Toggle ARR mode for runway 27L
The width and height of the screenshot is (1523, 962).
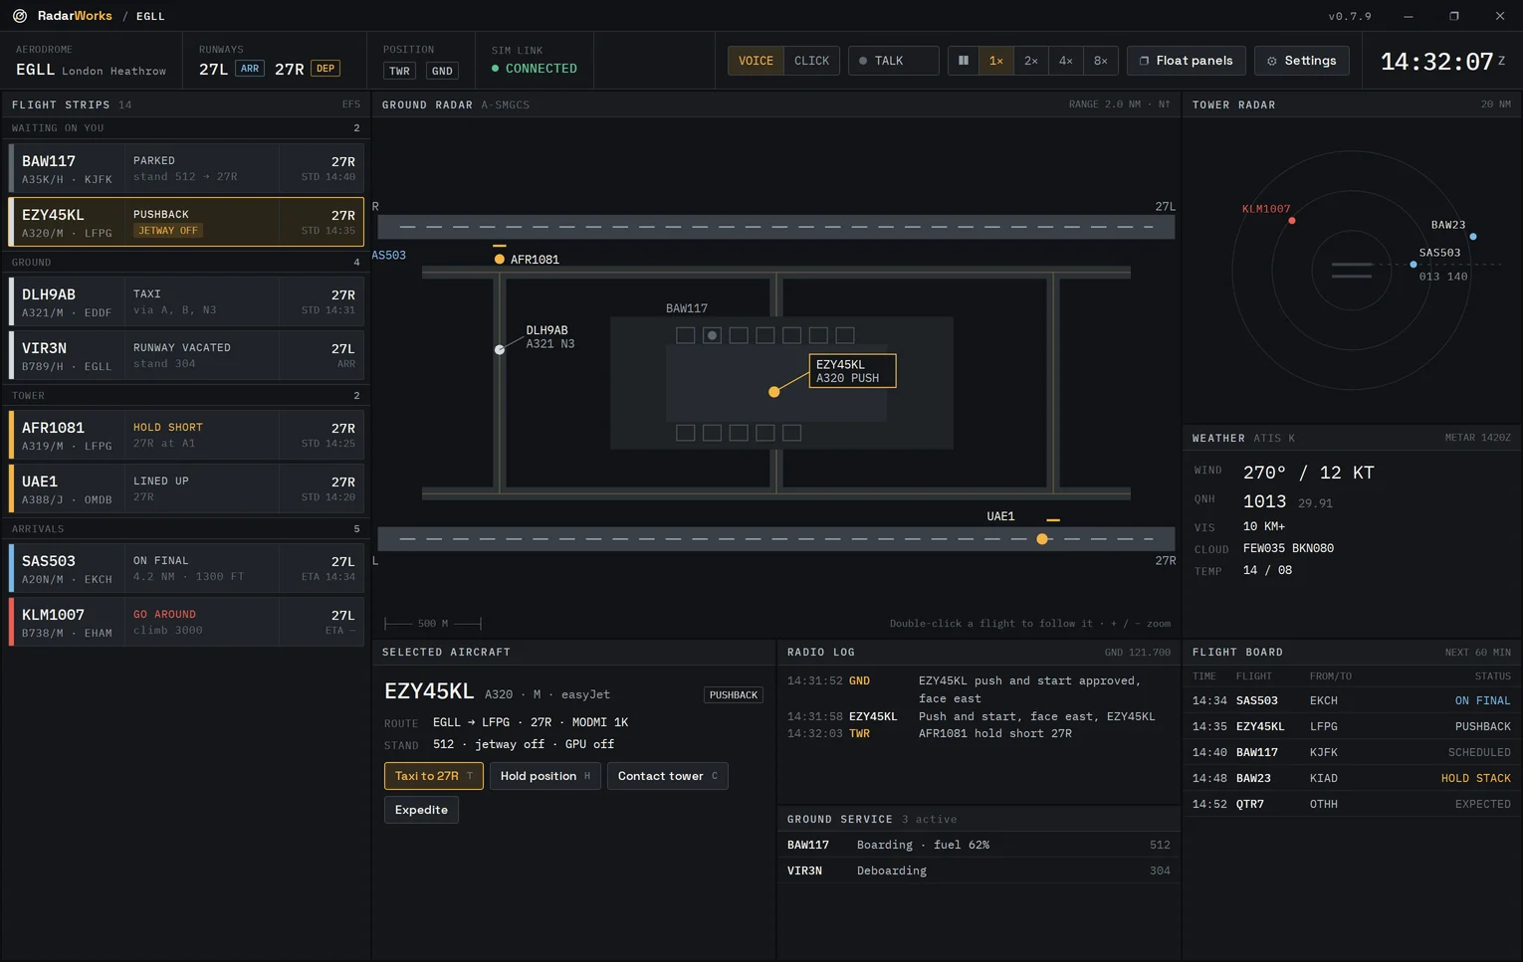[x=250, y=69]
